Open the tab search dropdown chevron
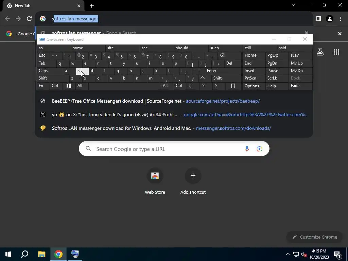This screenshot has height=261, width=348. coord(293,5)
